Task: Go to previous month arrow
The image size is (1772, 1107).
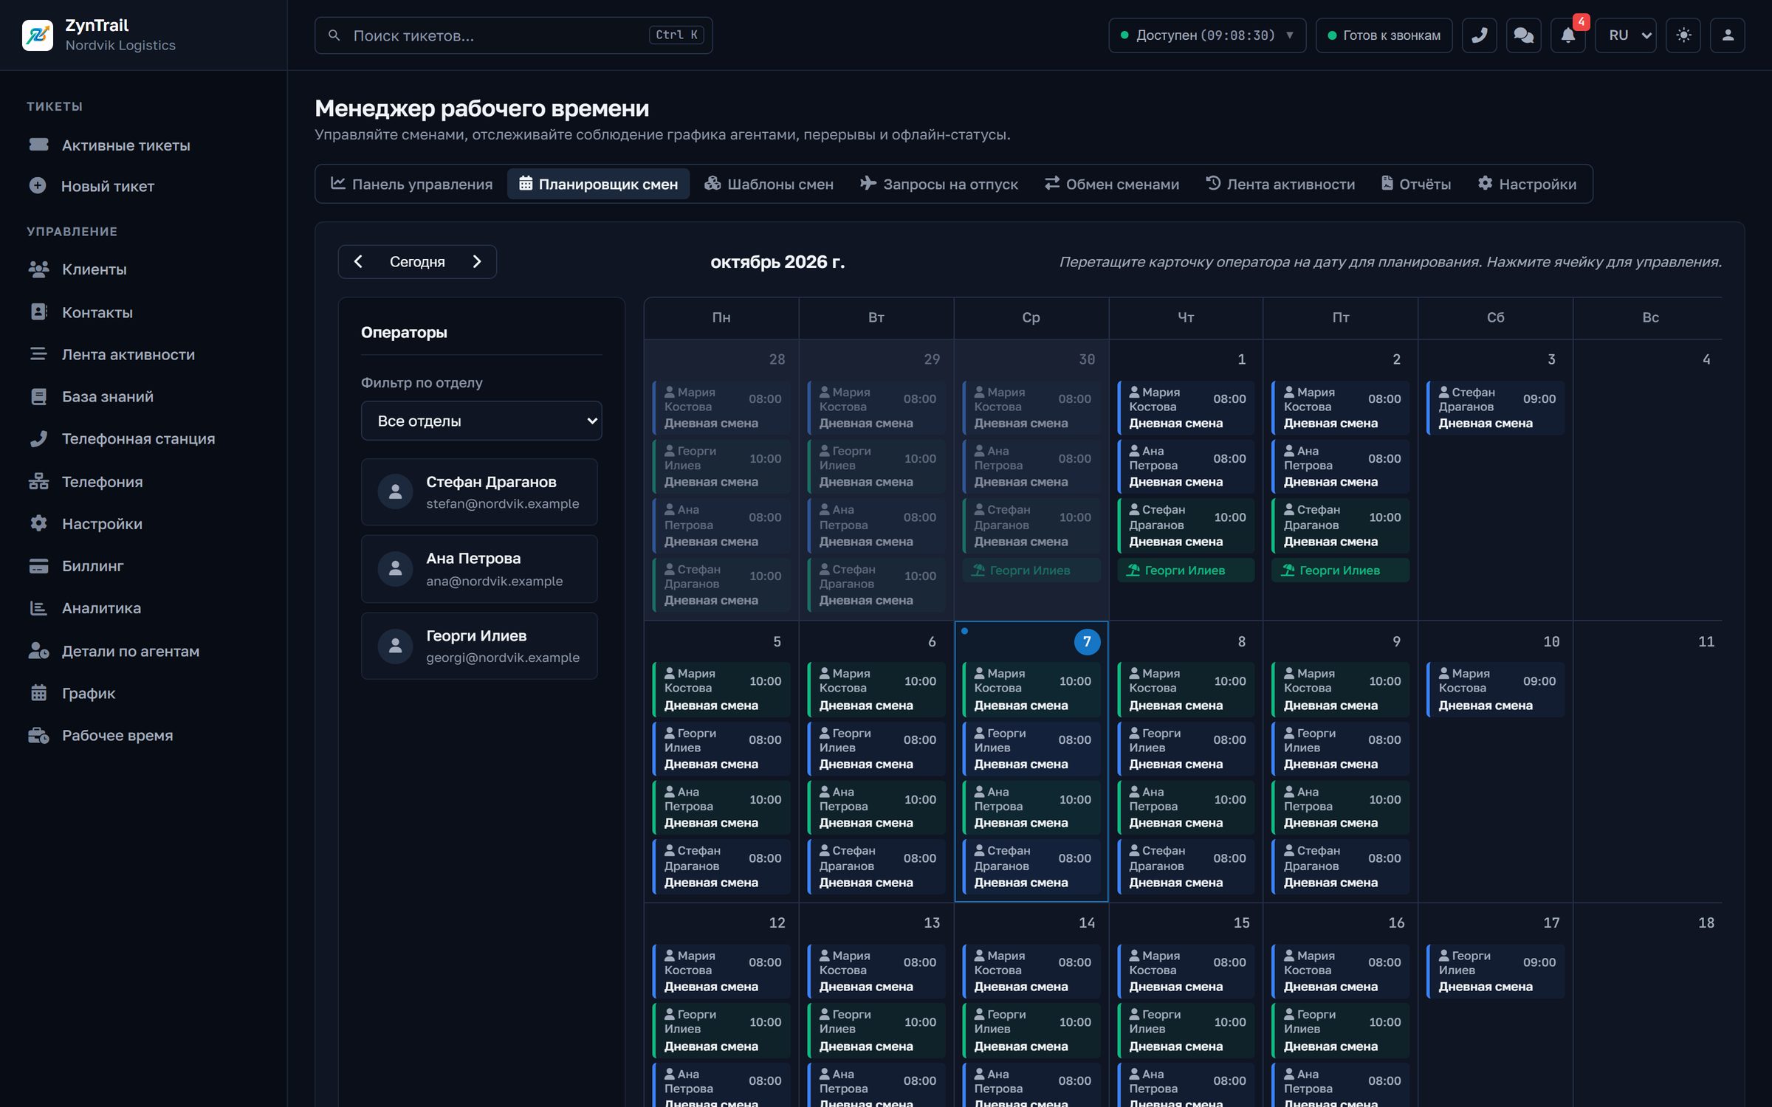Action: point(358,262)
